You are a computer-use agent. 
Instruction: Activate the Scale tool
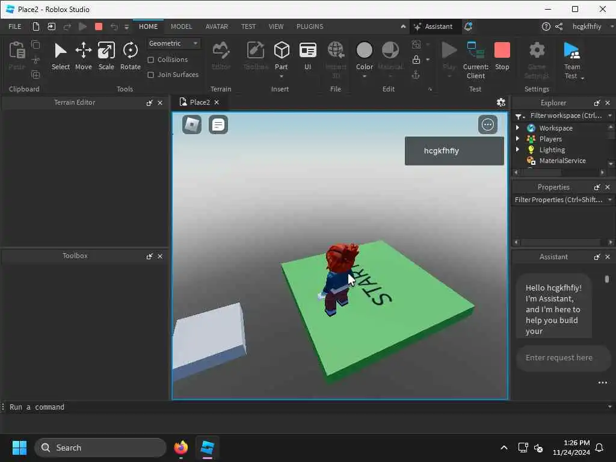pos(106,56)
